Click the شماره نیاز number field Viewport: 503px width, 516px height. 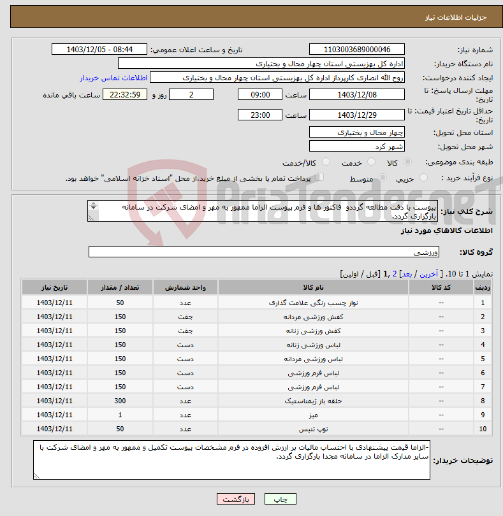click(357, 49)
